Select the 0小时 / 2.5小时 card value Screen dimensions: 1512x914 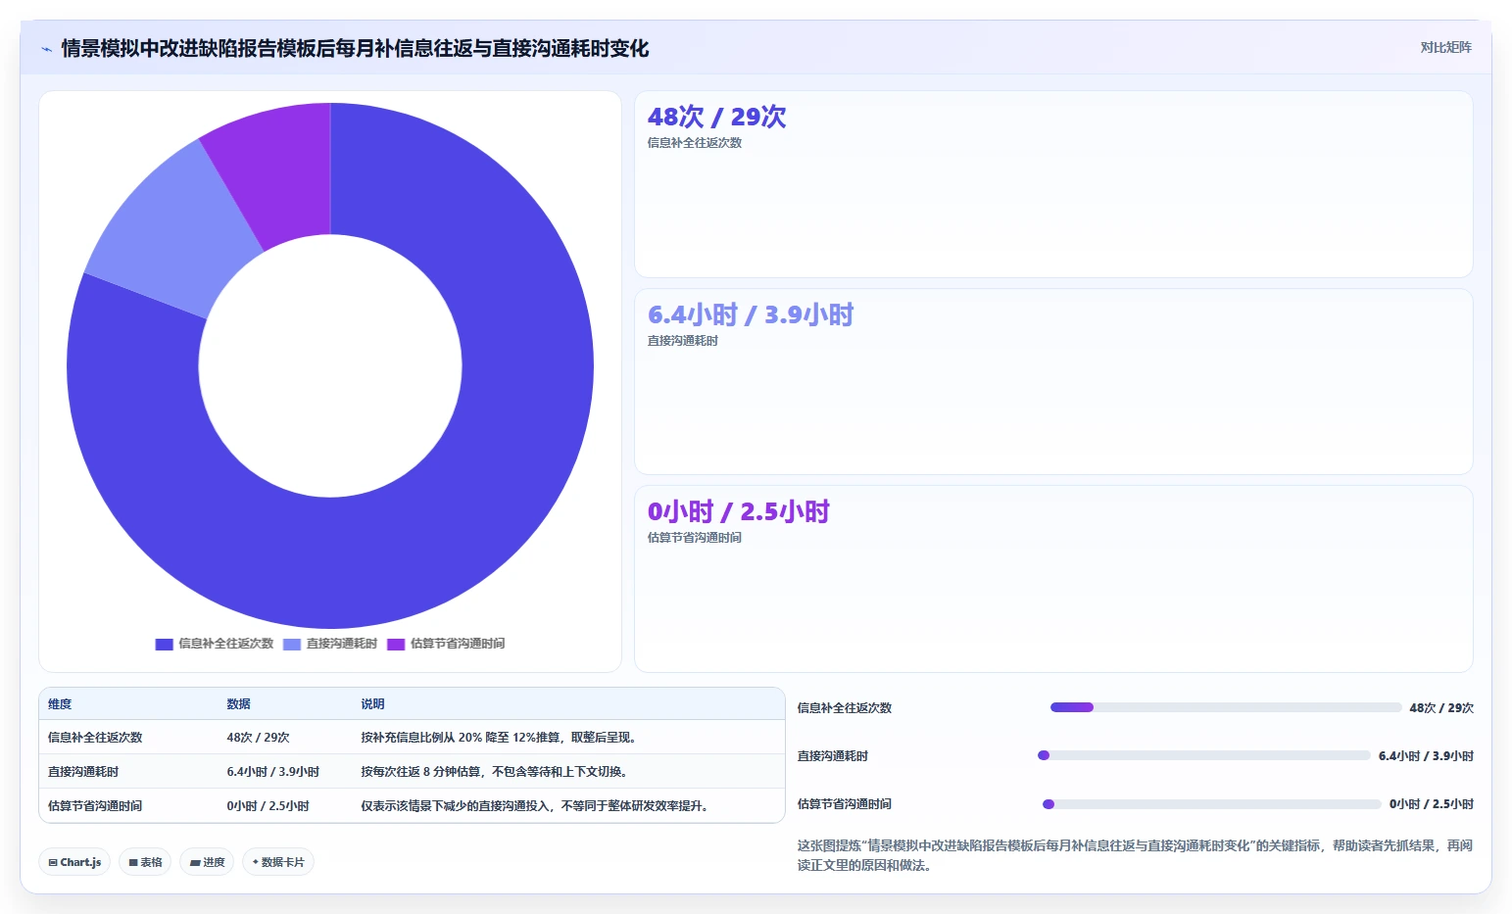pos(738,511)
